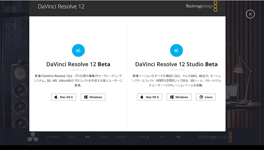Close the download dialog with the X
The height and width of the screenshot is (150, 264).
250,14
